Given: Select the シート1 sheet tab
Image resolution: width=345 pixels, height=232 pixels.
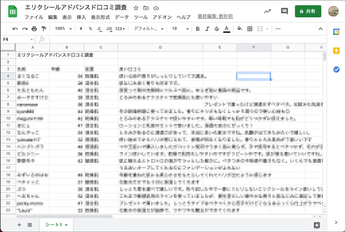Looking at the screenshot, I should pyautogui.click(x=56, y=224).
